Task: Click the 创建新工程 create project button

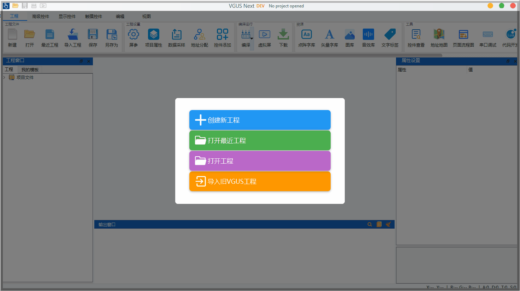Action: pyautogui.click(x=260, y=120)
